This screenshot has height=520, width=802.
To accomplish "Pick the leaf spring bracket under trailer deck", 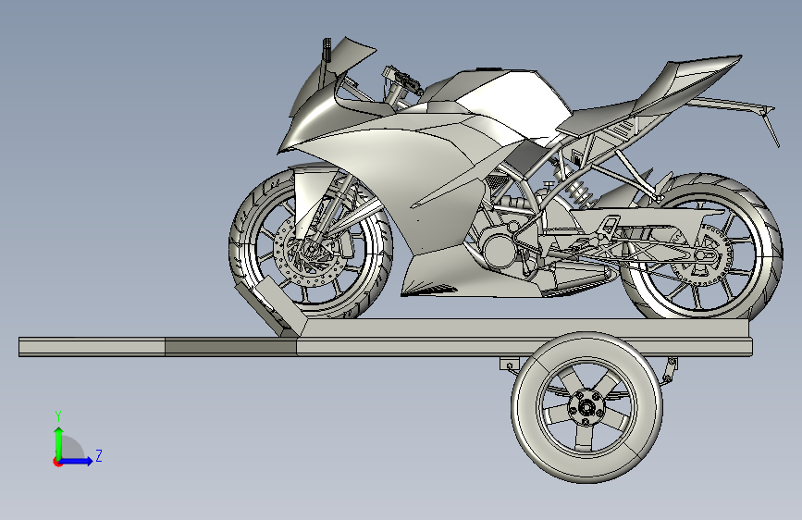I will click(x=509, y=364).
